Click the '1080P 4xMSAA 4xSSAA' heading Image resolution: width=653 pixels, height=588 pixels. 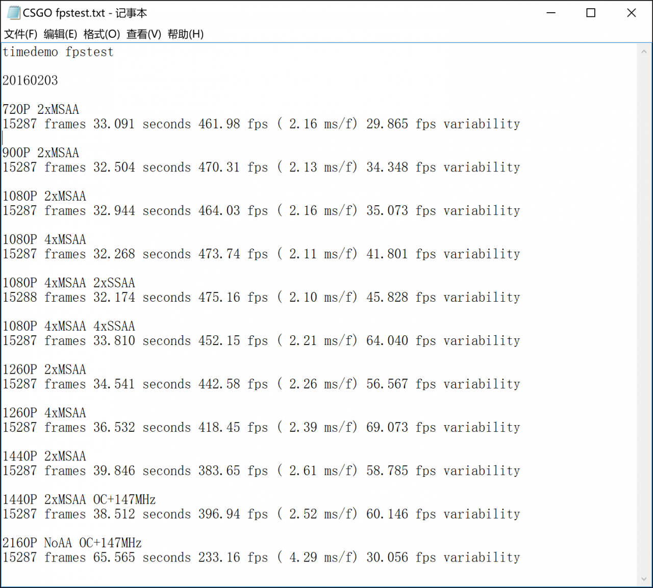(69, 326)
